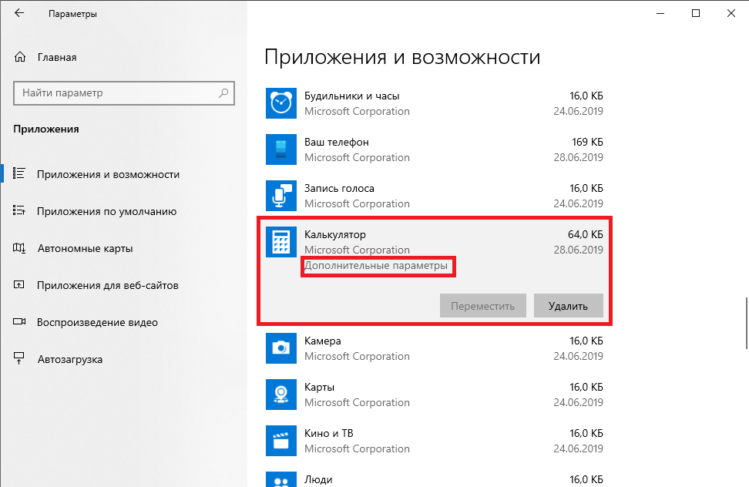Click the Приложения и возможности page heading

(402, 57)
